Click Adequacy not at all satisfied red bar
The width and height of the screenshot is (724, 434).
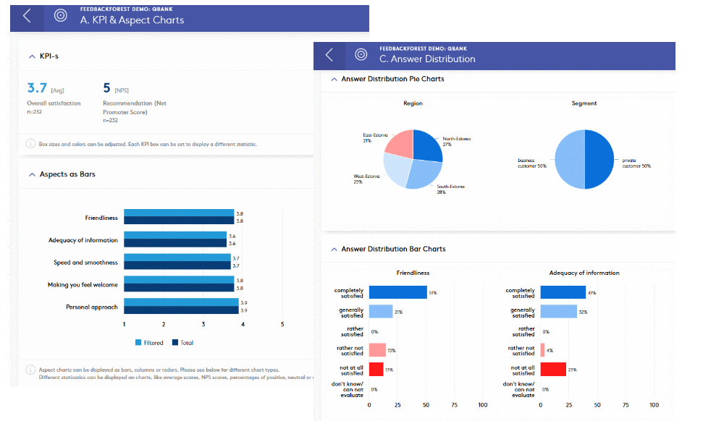554,370
